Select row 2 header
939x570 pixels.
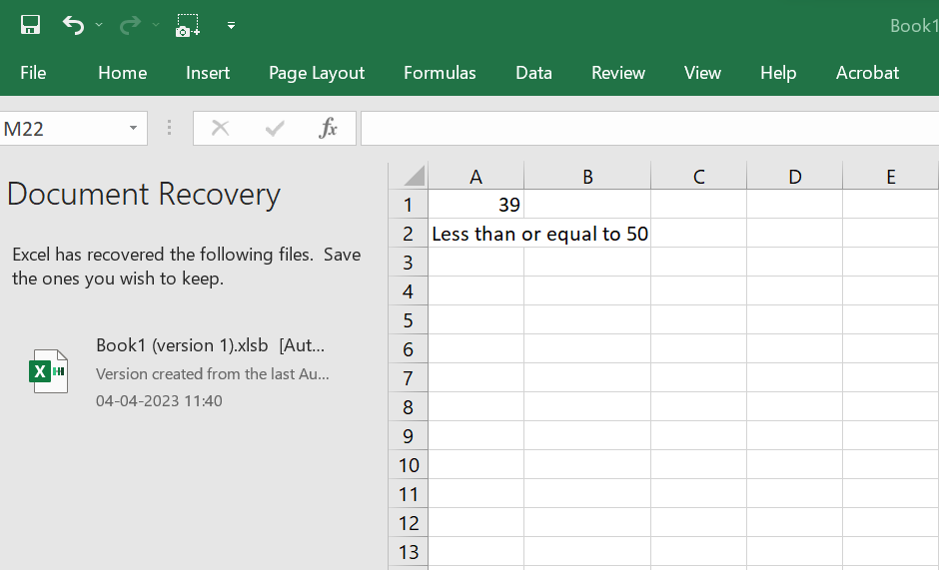pos(409,234)
